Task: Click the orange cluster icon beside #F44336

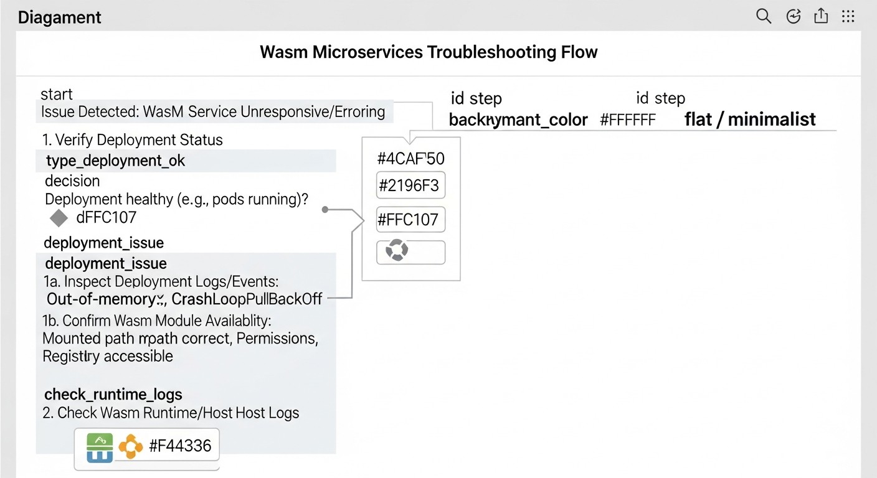Action: (x=130, y=446)
